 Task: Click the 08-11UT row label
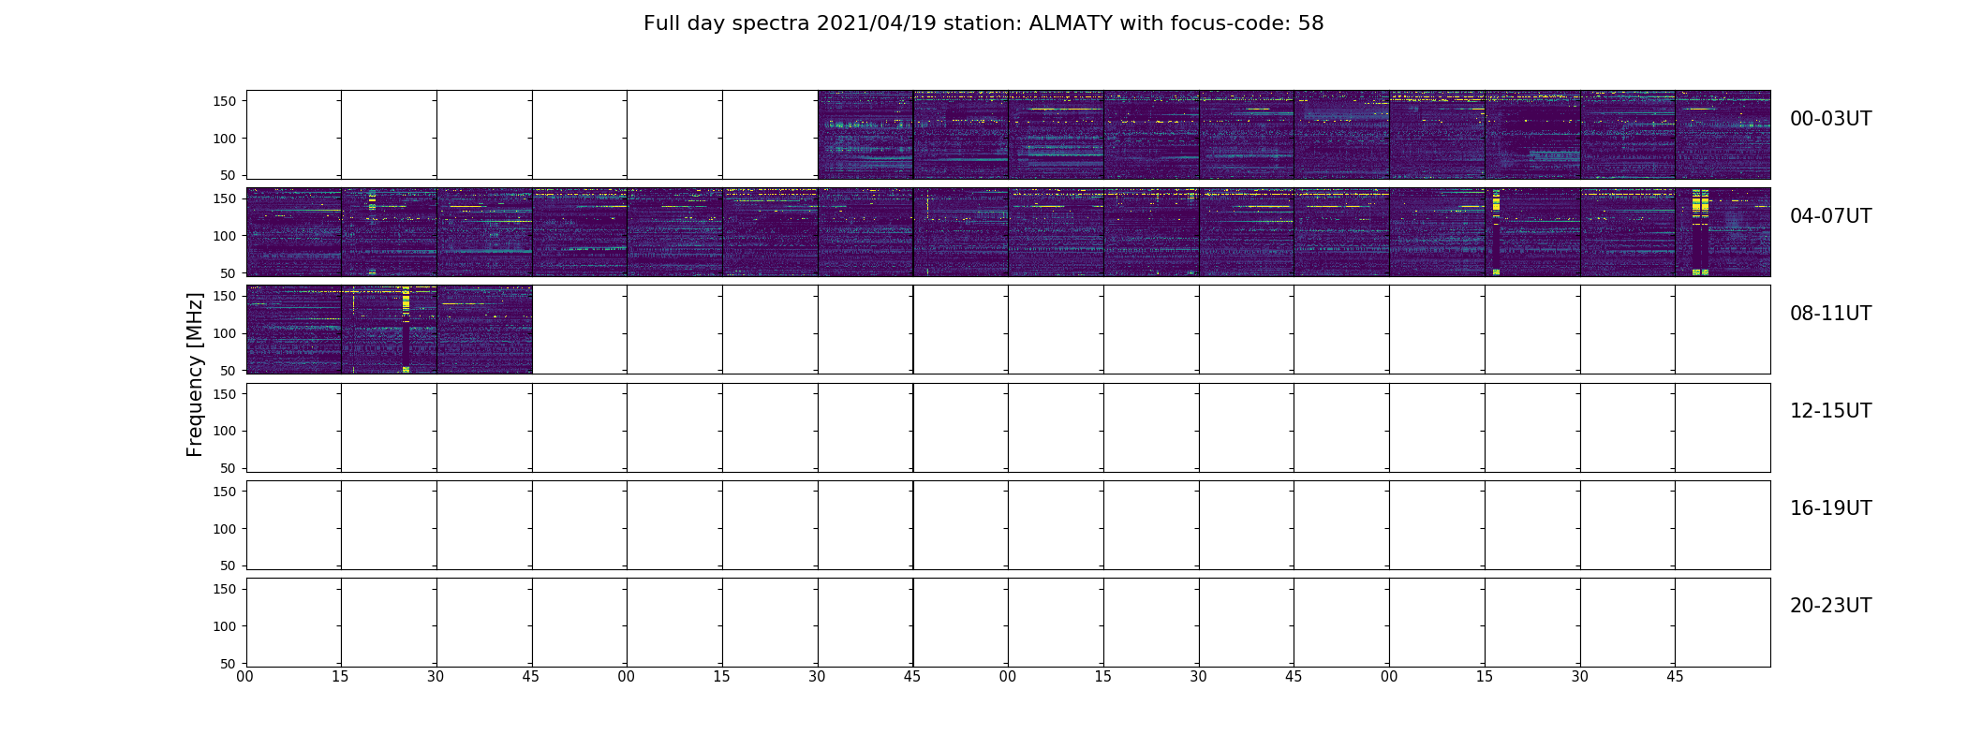[1830, 314]
